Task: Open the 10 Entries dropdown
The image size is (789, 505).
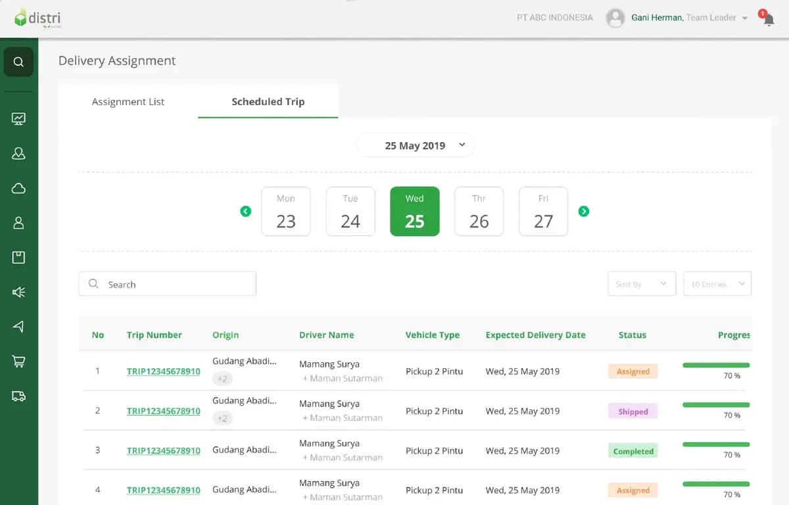Action: pyautogui.click(x=717, y=284)
